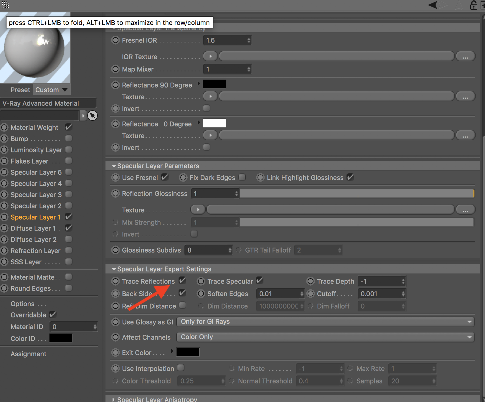Expand the Exit Color triangle
This screenshot has height=402, width=485.
[172, 351]
